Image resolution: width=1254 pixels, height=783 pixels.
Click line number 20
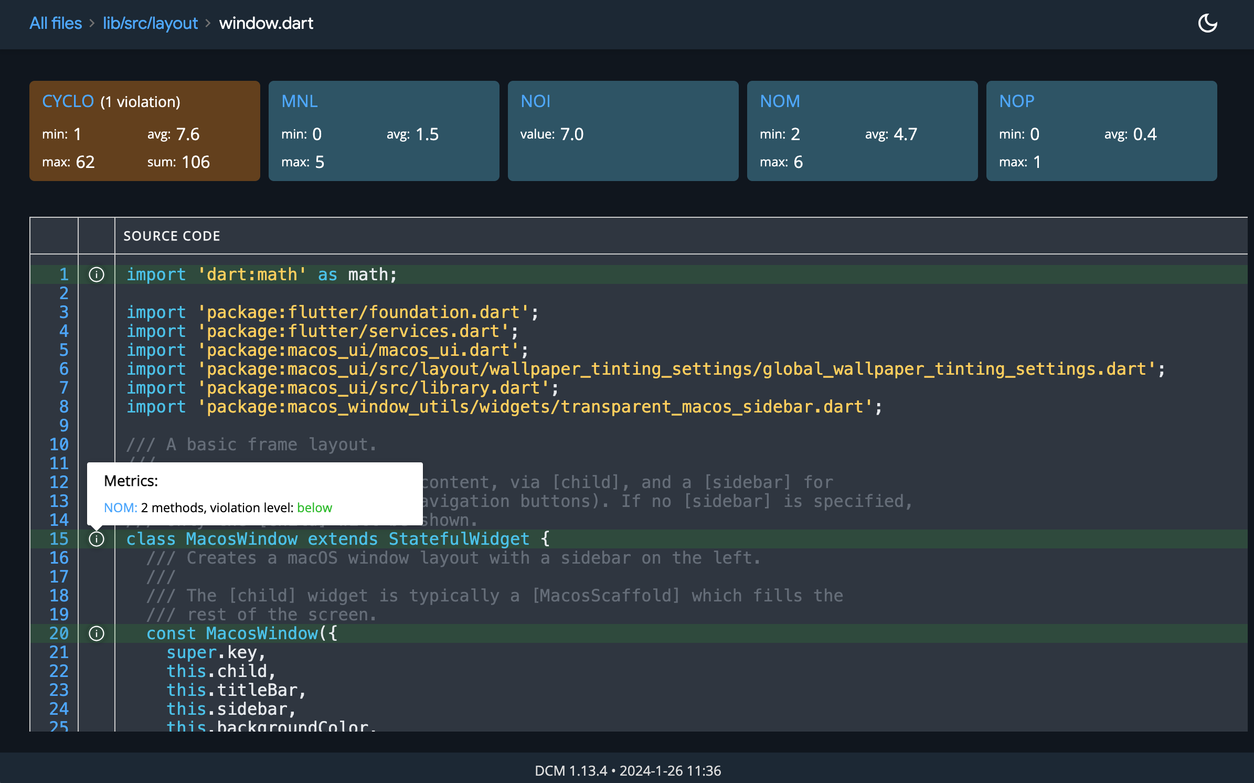59,633
